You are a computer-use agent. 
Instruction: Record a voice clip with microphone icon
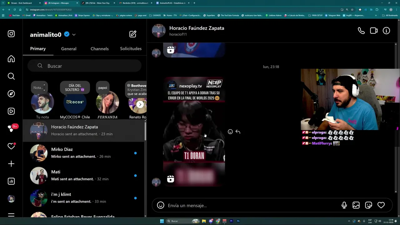344,205
